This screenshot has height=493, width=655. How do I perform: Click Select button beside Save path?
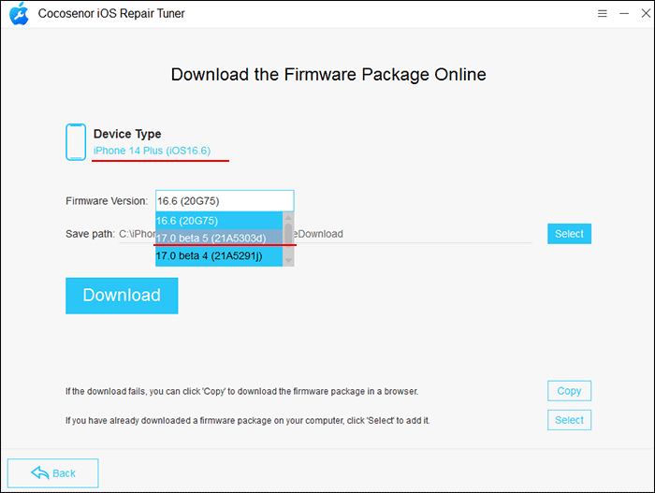point(569,234)
